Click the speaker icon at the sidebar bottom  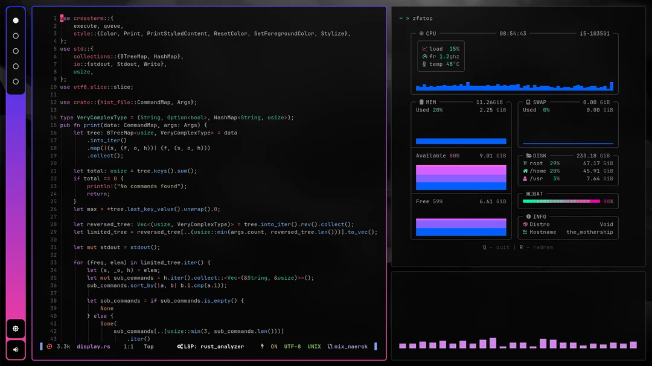point(15,350)
